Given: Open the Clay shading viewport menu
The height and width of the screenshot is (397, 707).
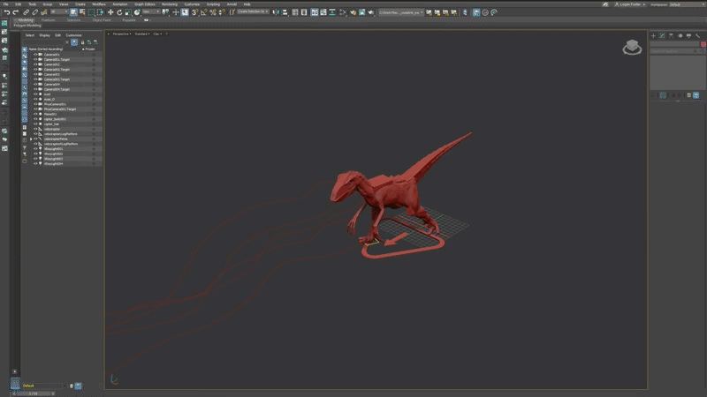Looking at the screenshot, I should 157,34.
